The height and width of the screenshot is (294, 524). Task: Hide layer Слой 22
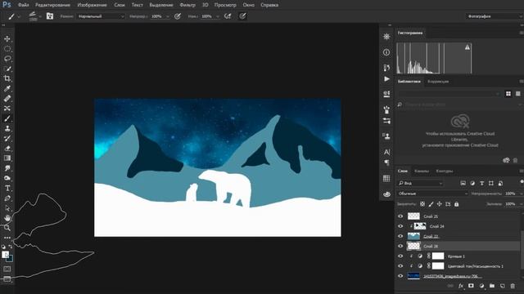click(x=400, y=236)
